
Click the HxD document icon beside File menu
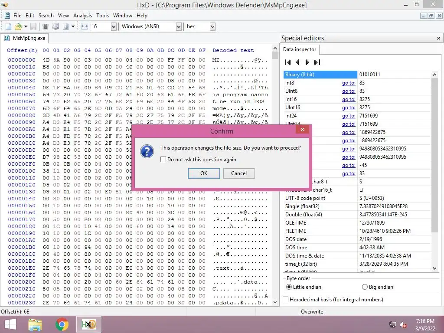(x=7, y=16)
